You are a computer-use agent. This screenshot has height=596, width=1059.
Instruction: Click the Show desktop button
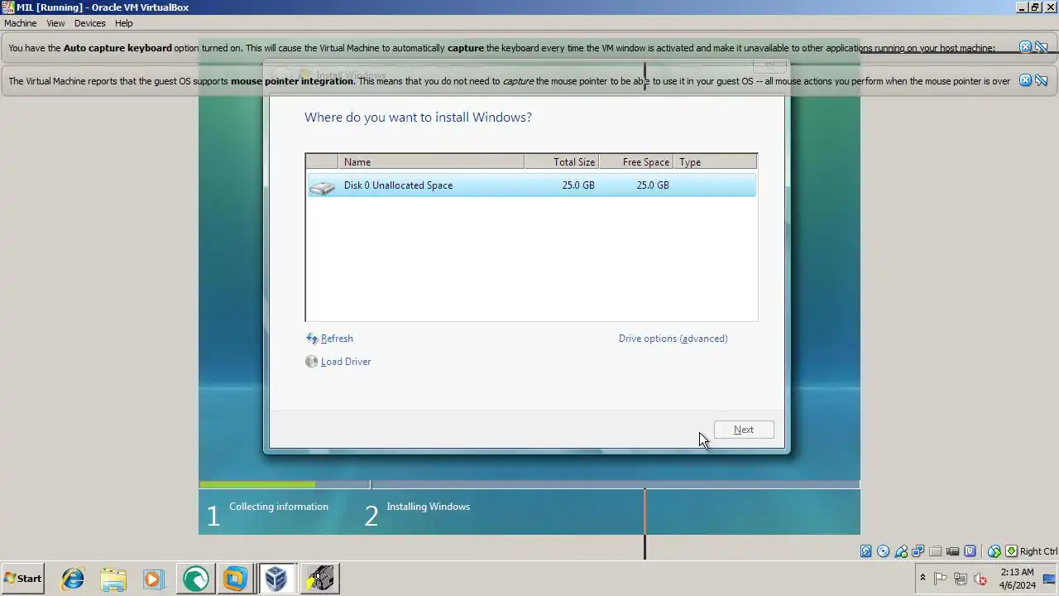point(1049,579)
